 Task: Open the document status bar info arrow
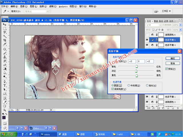(x=51, y=110)
